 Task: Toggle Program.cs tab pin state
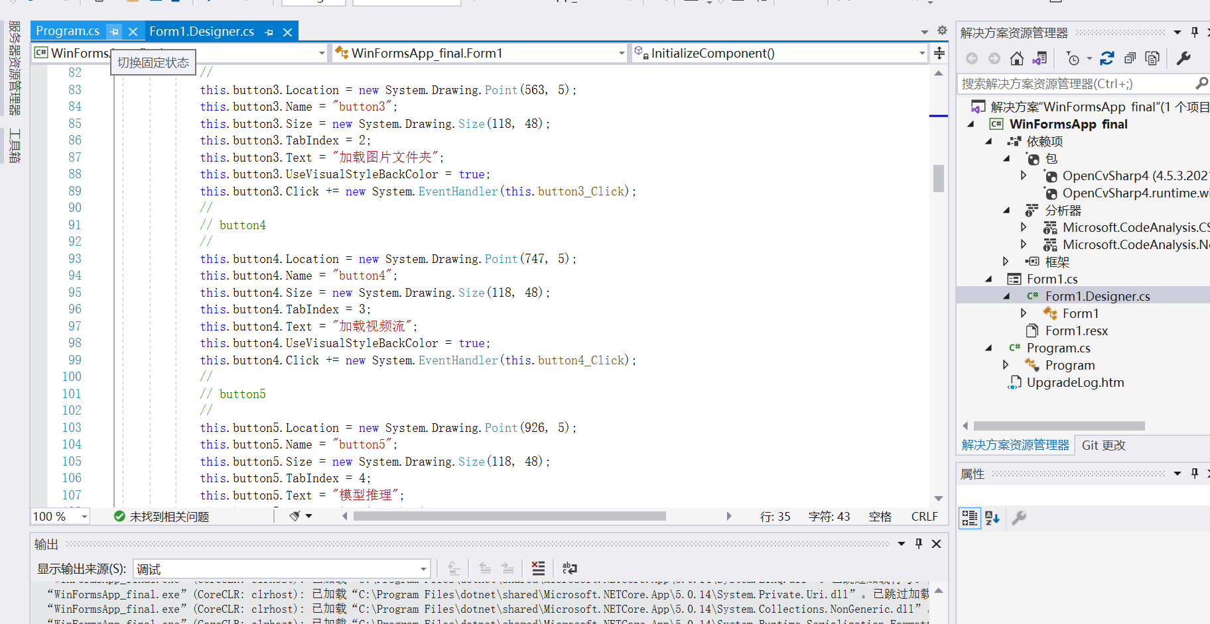point(114,30)
